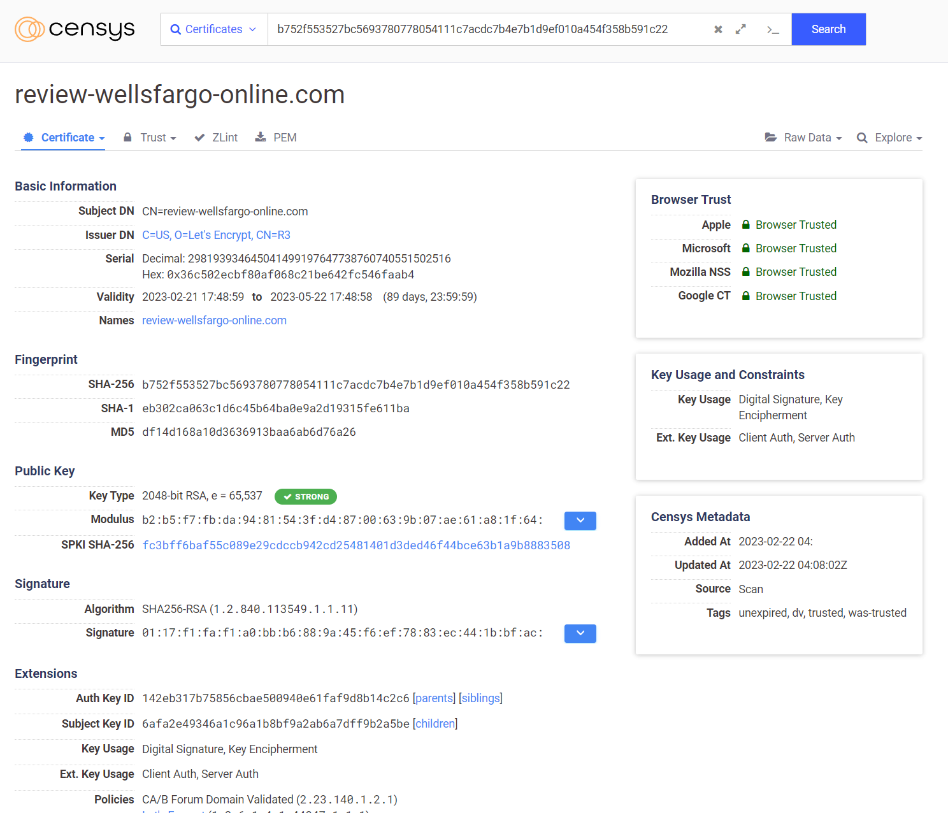Open the query terminal prompt icon

pyautogui.click(x=773, y=29)
